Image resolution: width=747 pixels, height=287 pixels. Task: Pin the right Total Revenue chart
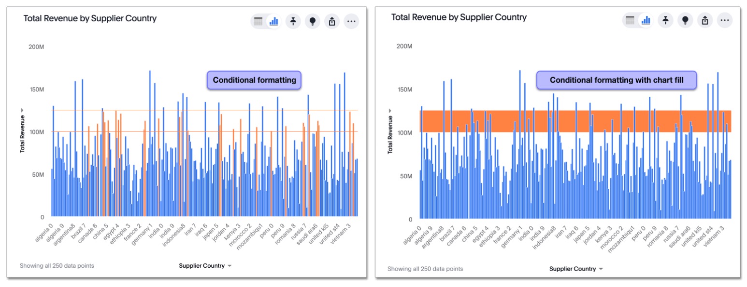(666, 20)
